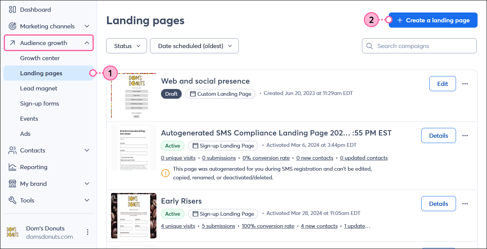Open the Date scheduled (oldest) sort dropdown
Viewport: 487px width, 249px height.
pyautogui.click(x=194, y=46)
